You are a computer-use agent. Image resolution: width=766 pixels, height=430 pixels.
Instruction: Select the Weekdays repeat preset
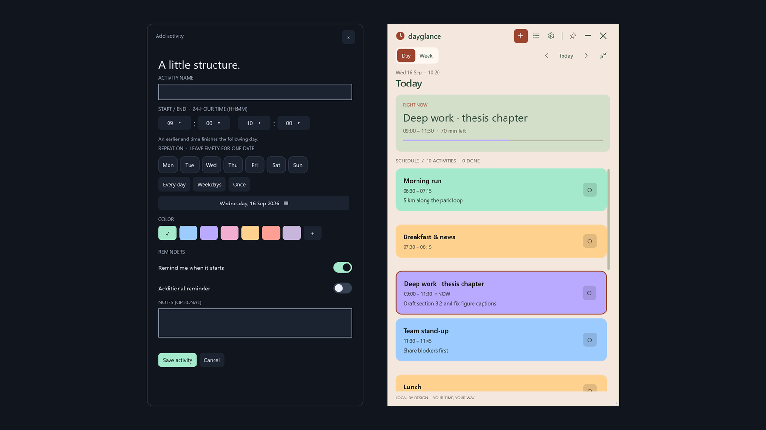pyautogui.click(x=209, y=184)
